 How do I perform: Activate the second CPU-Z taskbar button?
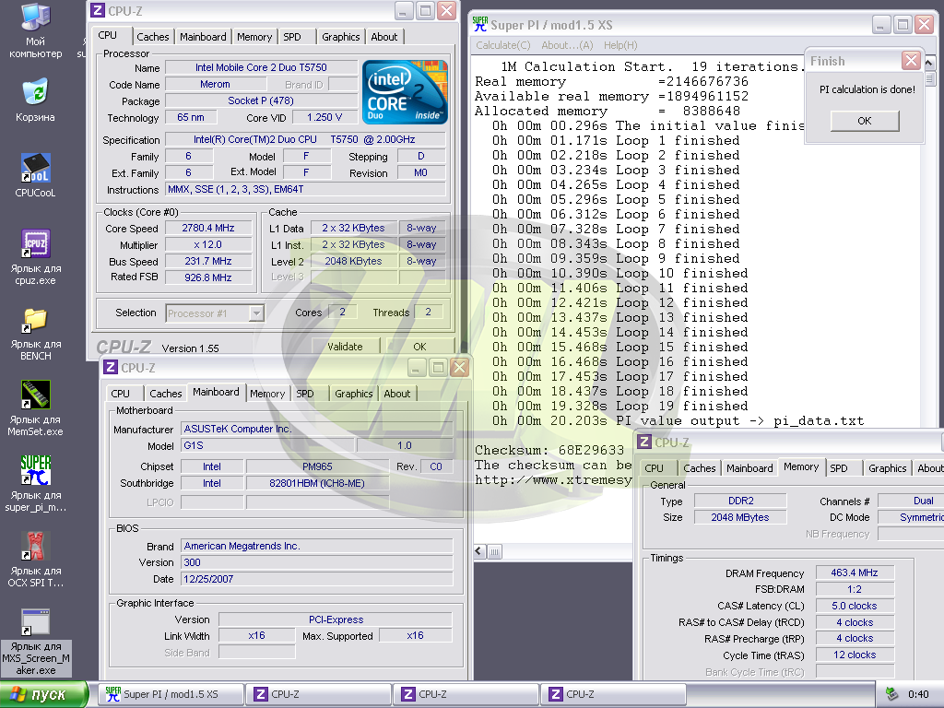click(x=466, y=695)
